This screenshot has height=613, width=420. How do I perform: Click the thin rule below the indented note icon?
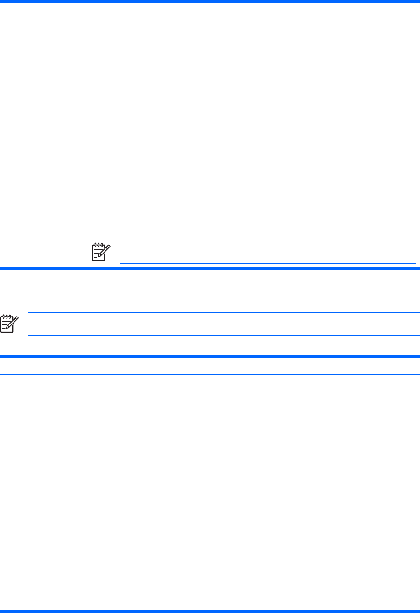coord(267,264)
